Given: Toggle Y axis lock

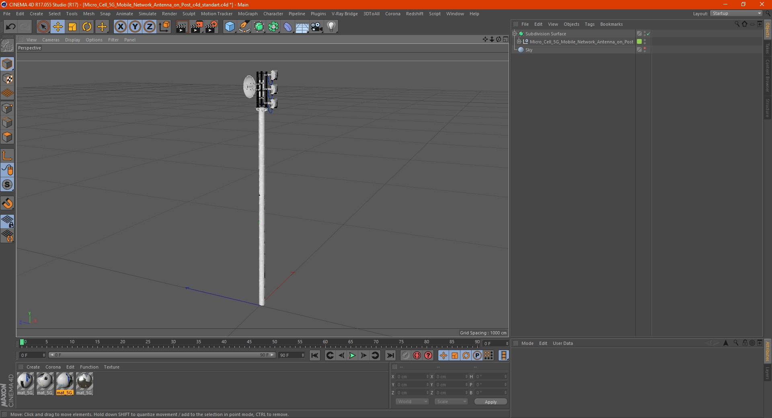Looking at the screenshot, I should point(135,27).
